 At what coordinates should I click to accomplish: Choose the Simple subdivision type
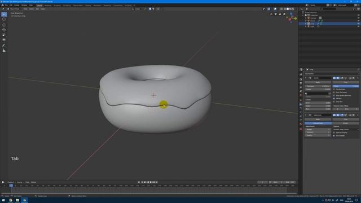(345, 123)
